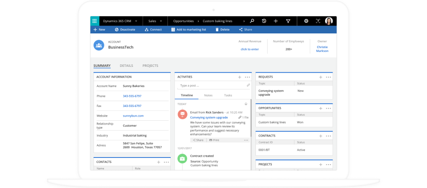Open Contacts more options ellipsis

click(167, 162)
